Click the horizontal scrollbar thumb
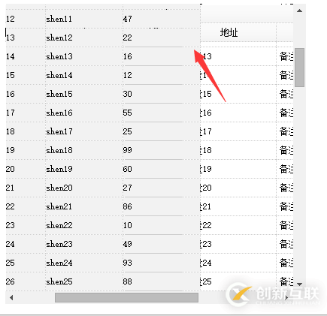The width and height of the screenshot is (327, 316). [x=126, y=298]
